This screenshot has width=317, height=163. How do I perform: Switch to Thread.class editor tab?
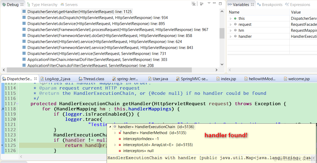pyautogui.click(x=91, y=79)
